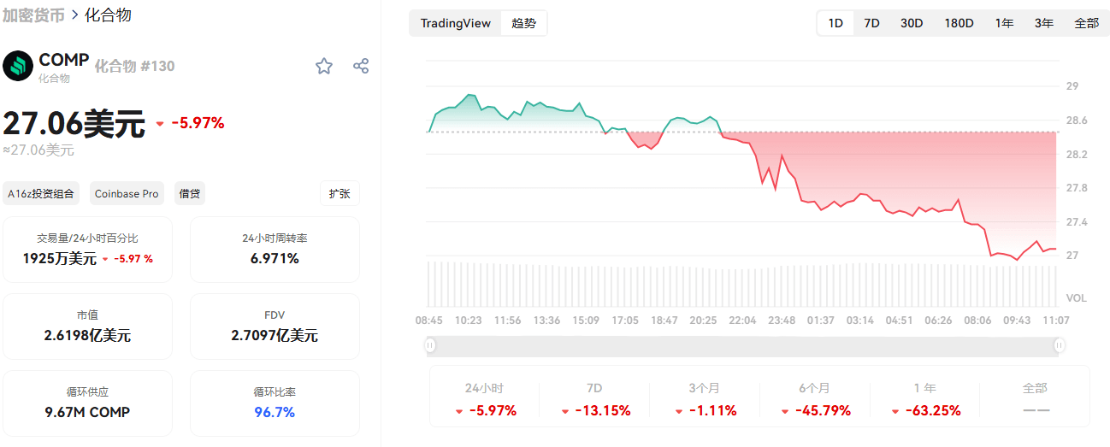Open the A16z投资组合 tag
1110x447 pixels.
(x=42, y=194)
